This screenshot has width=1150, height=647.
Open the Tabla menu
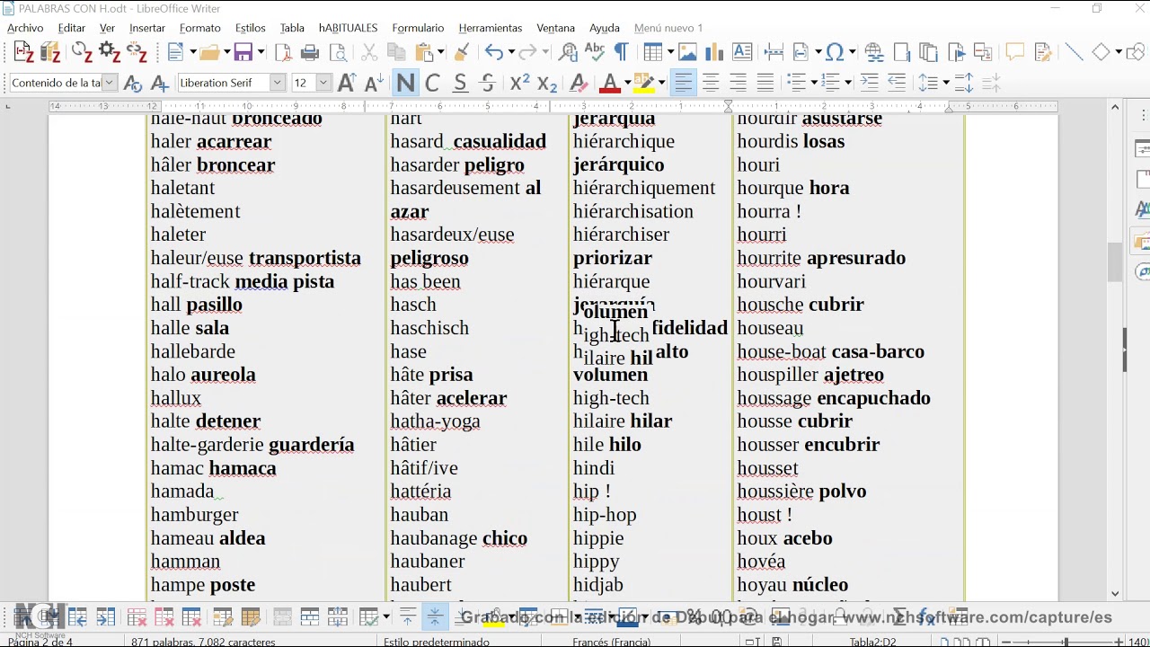(292, 28)
